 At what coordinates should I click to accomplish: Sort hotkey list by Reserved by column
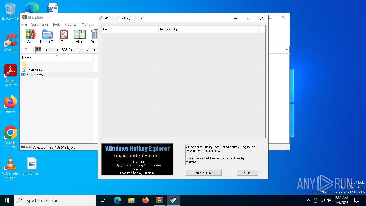click(208, 29)
